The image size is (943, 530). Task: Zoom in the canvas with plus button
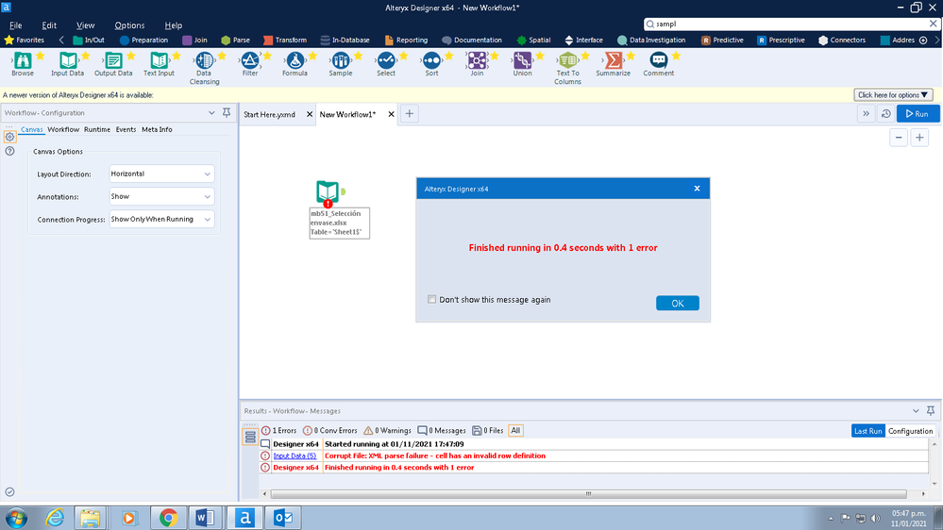click(919, 138)
